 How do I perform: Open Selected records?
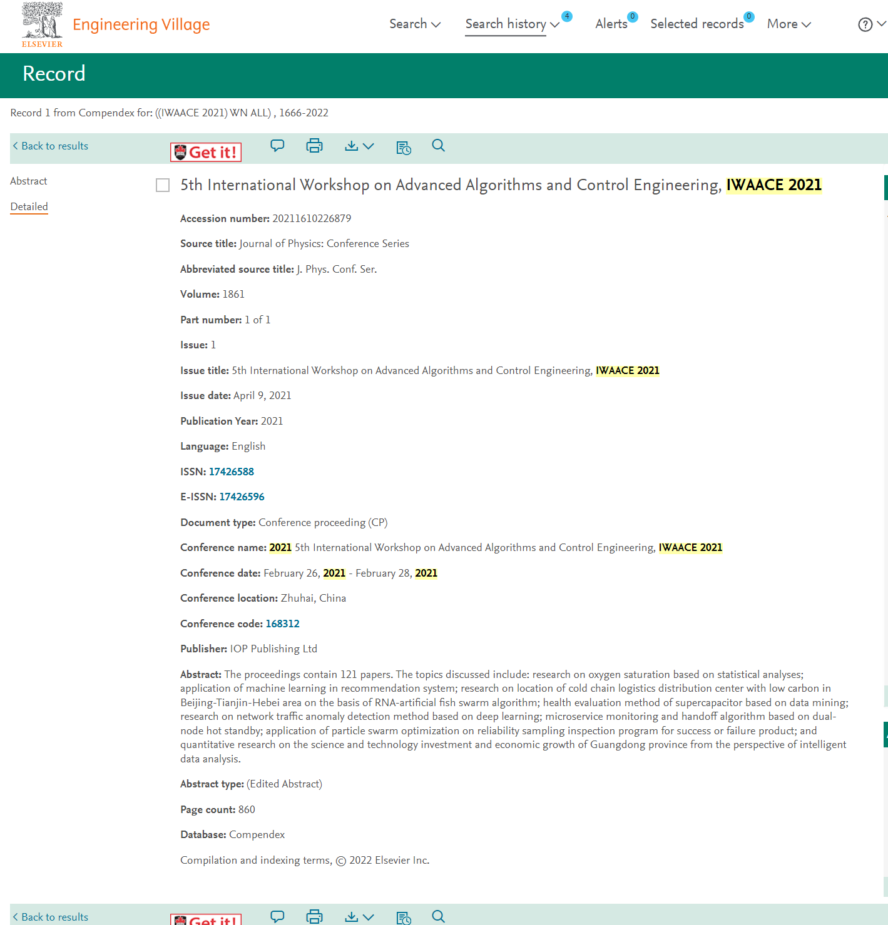point(697,24)
